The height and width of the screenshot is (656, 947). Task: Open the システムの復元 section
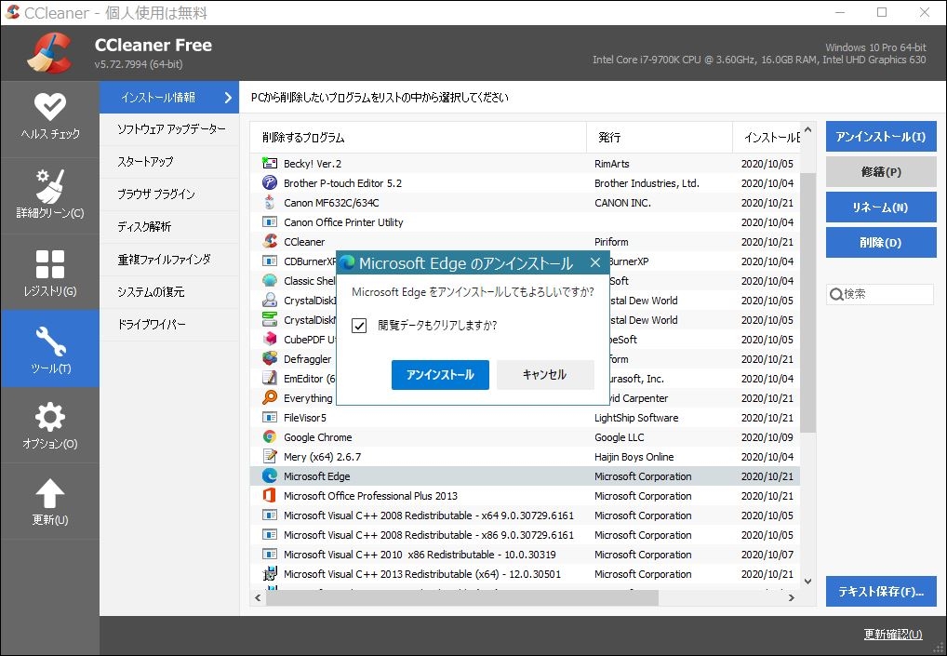tap(169, 292)
